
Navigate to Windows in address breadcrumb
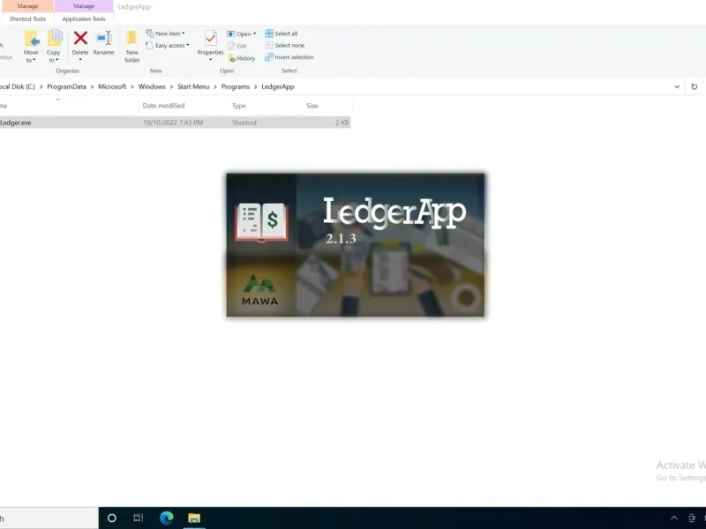pos(152,86)
